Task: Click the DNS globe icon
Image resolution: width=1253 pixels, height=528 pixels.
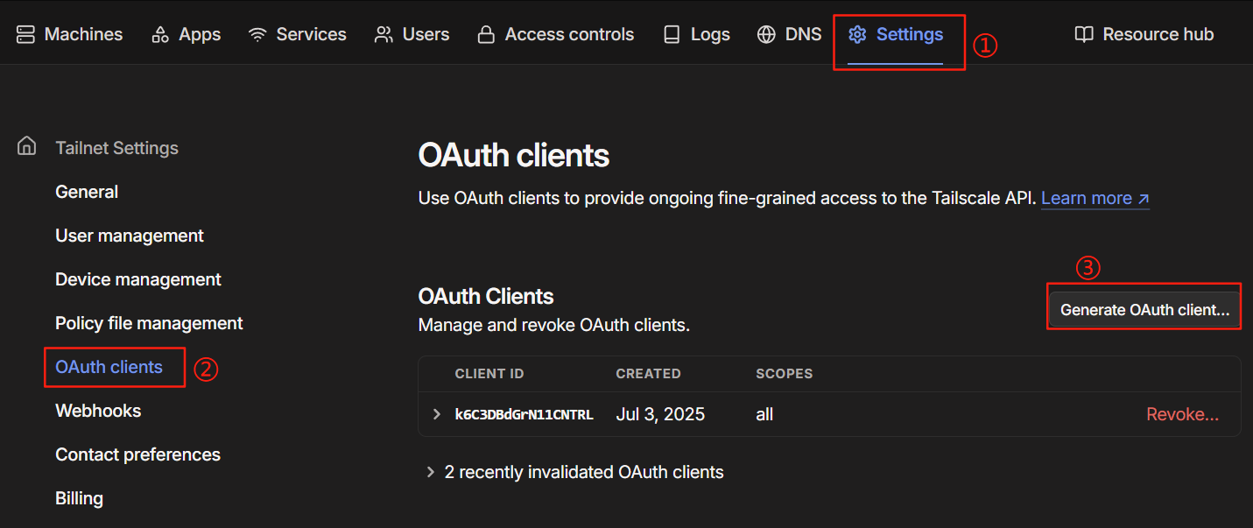Action: coord(767,34)
